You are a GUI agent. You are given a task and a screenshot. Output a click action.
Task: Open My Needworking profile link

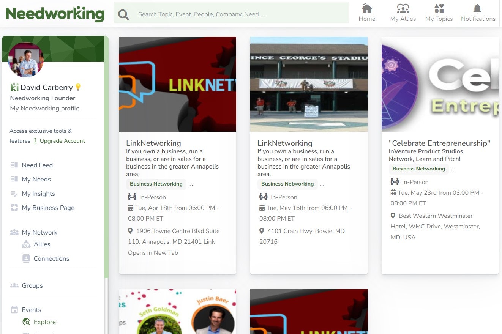pos(45,108)
